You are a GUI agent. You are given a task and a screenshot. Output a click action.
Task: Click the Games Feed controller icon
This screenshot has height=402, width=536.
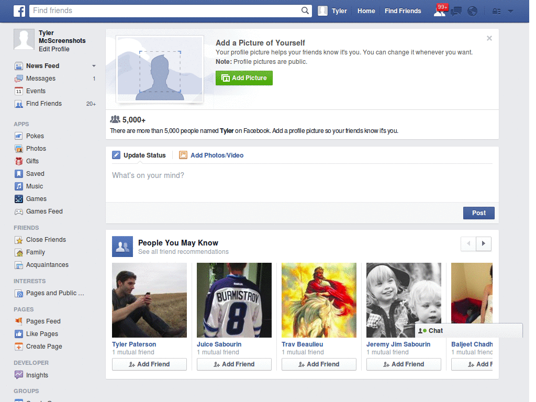[19, 211]
